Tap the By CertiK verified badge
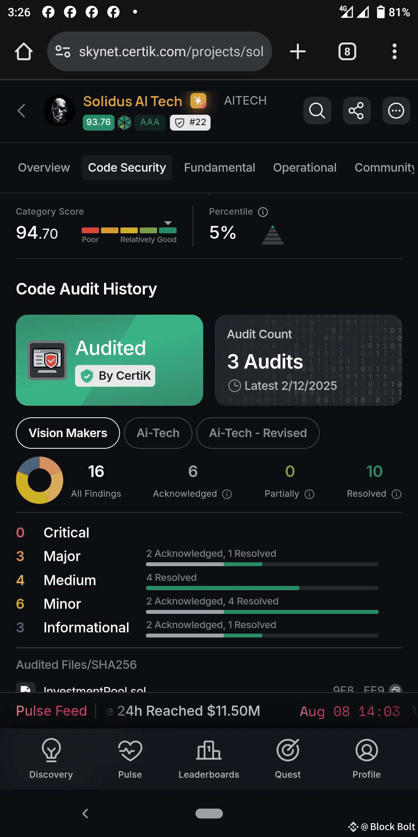 (x=115, y=376)
